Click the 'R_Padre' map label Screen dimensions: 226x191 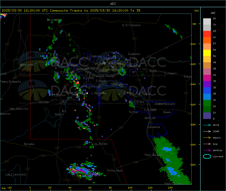click(x=144, y=94)
